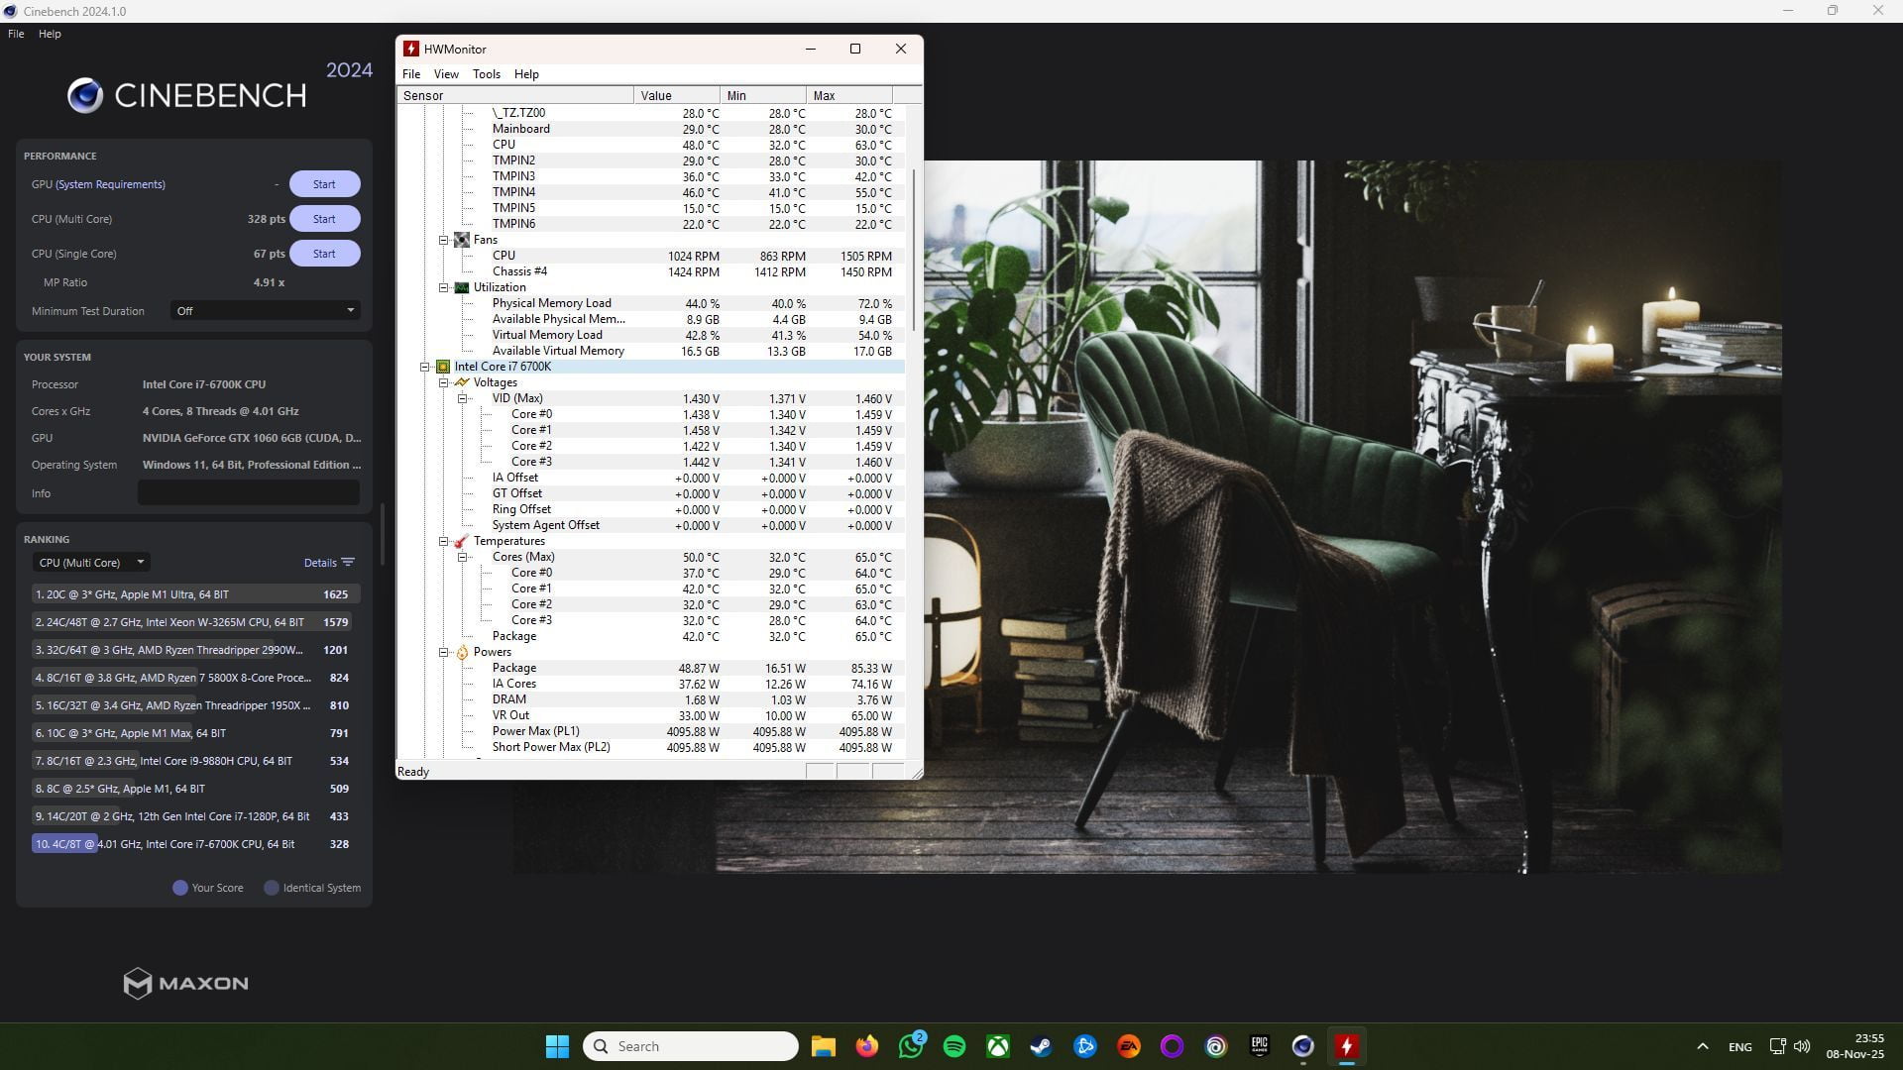Click the Info input field
Image resolution: width=1903 pixels, height=1070 pixels.
(249, 493)
